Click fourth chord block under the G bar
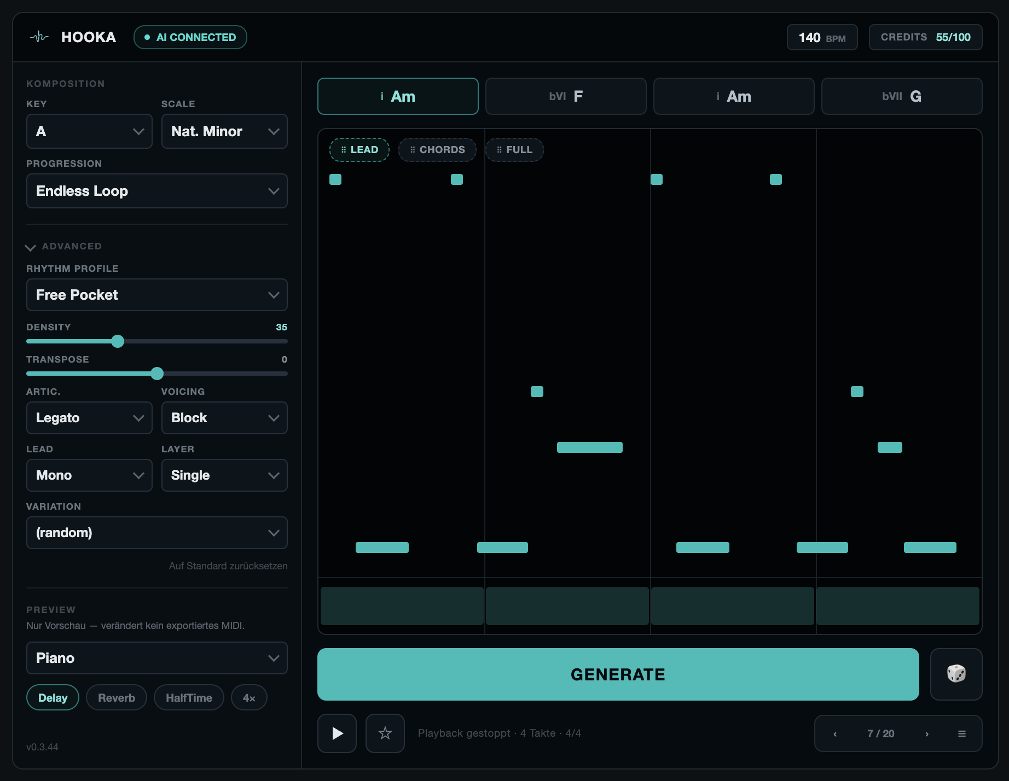1009x781 pixels. tap(898, 606)
